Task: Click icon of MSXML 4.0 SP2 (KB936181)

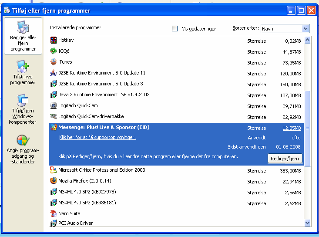Action: pyautogui.click(x=54, y=203)
